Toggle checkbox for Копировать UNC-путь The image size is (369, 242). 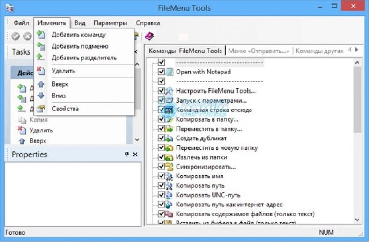tap(161, 195)
